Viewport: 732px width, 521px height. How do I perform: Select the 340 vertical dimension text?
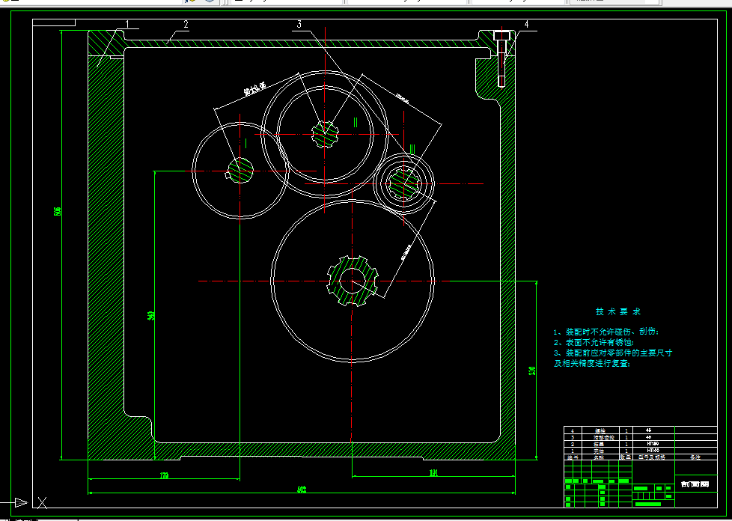(150, 316)
